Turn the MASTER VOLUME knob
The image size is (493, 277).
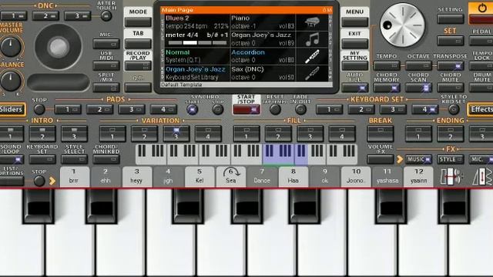pyautogui.click(x=11, y=47)
